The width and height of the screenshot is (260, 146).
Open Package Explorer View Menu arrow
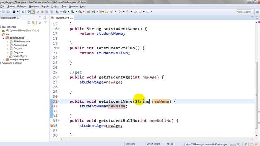[45, 22]
